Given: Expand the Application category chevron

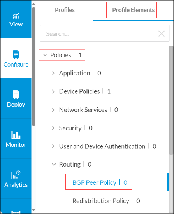Looking at the screenshot, I should (53, 73).
